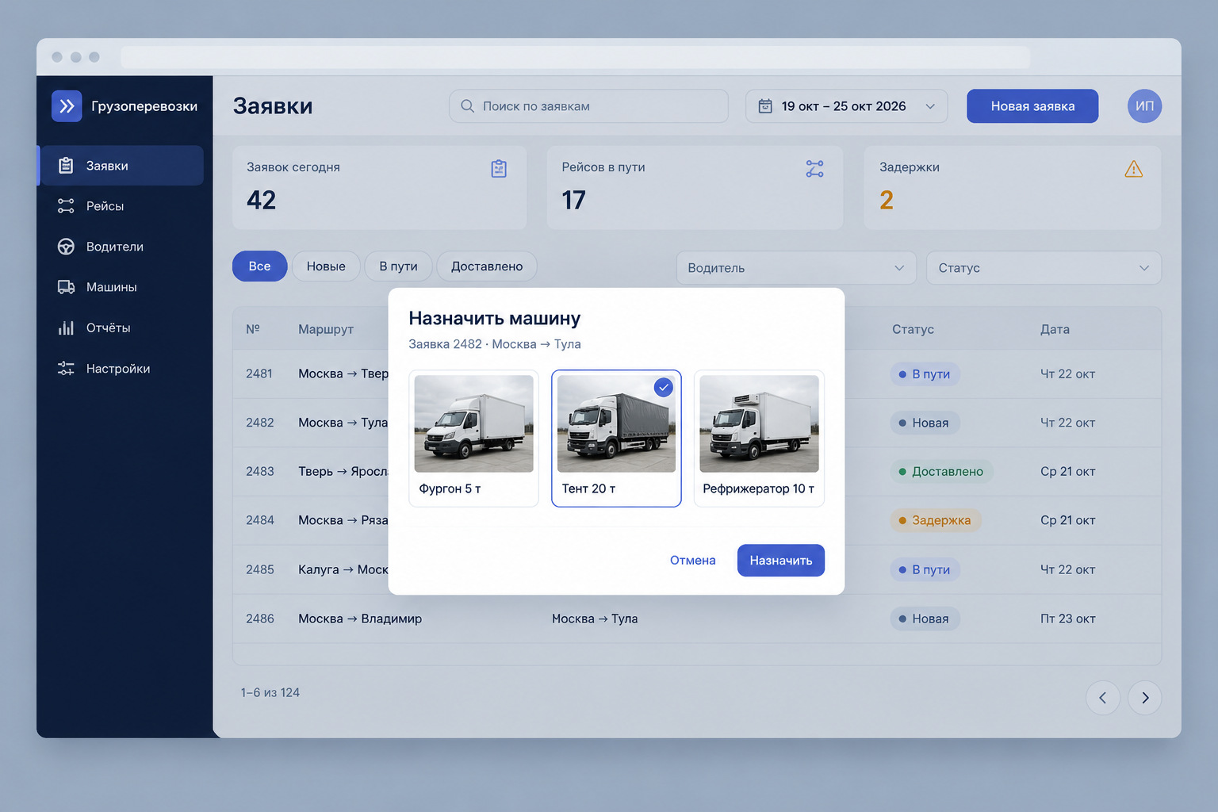Choose the Рефрижератор 10 т truck card

[x=759, y=439]
